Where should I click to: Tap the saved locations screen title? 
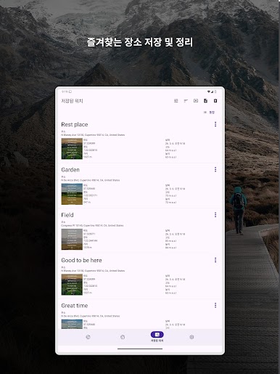click(x=72, y=101)
